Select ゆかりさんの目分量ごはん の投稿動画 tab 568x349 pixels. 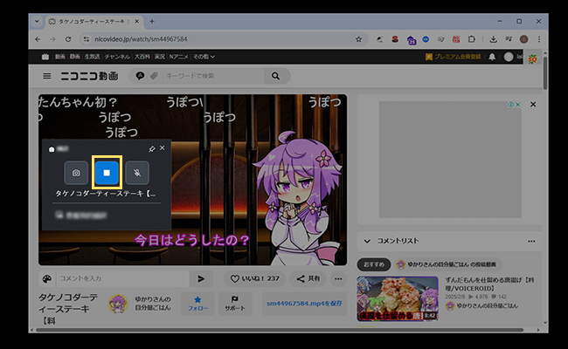(447, 264)
